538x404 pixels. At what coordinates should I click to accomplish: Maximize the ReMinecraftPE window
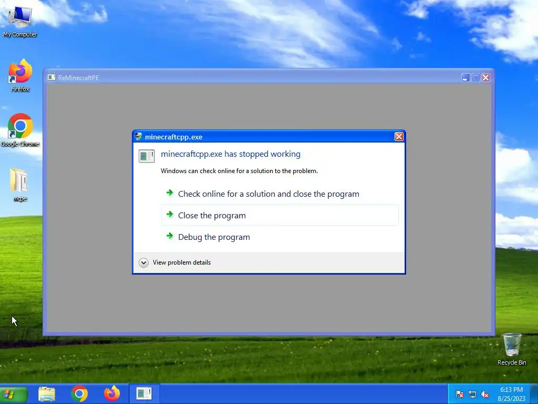pos(475,78)
